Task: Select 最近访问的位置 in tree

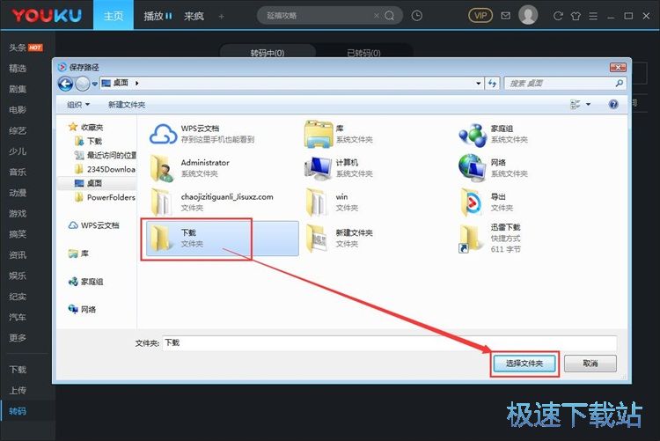Action: pyautogui.click(x=106, y=155)
